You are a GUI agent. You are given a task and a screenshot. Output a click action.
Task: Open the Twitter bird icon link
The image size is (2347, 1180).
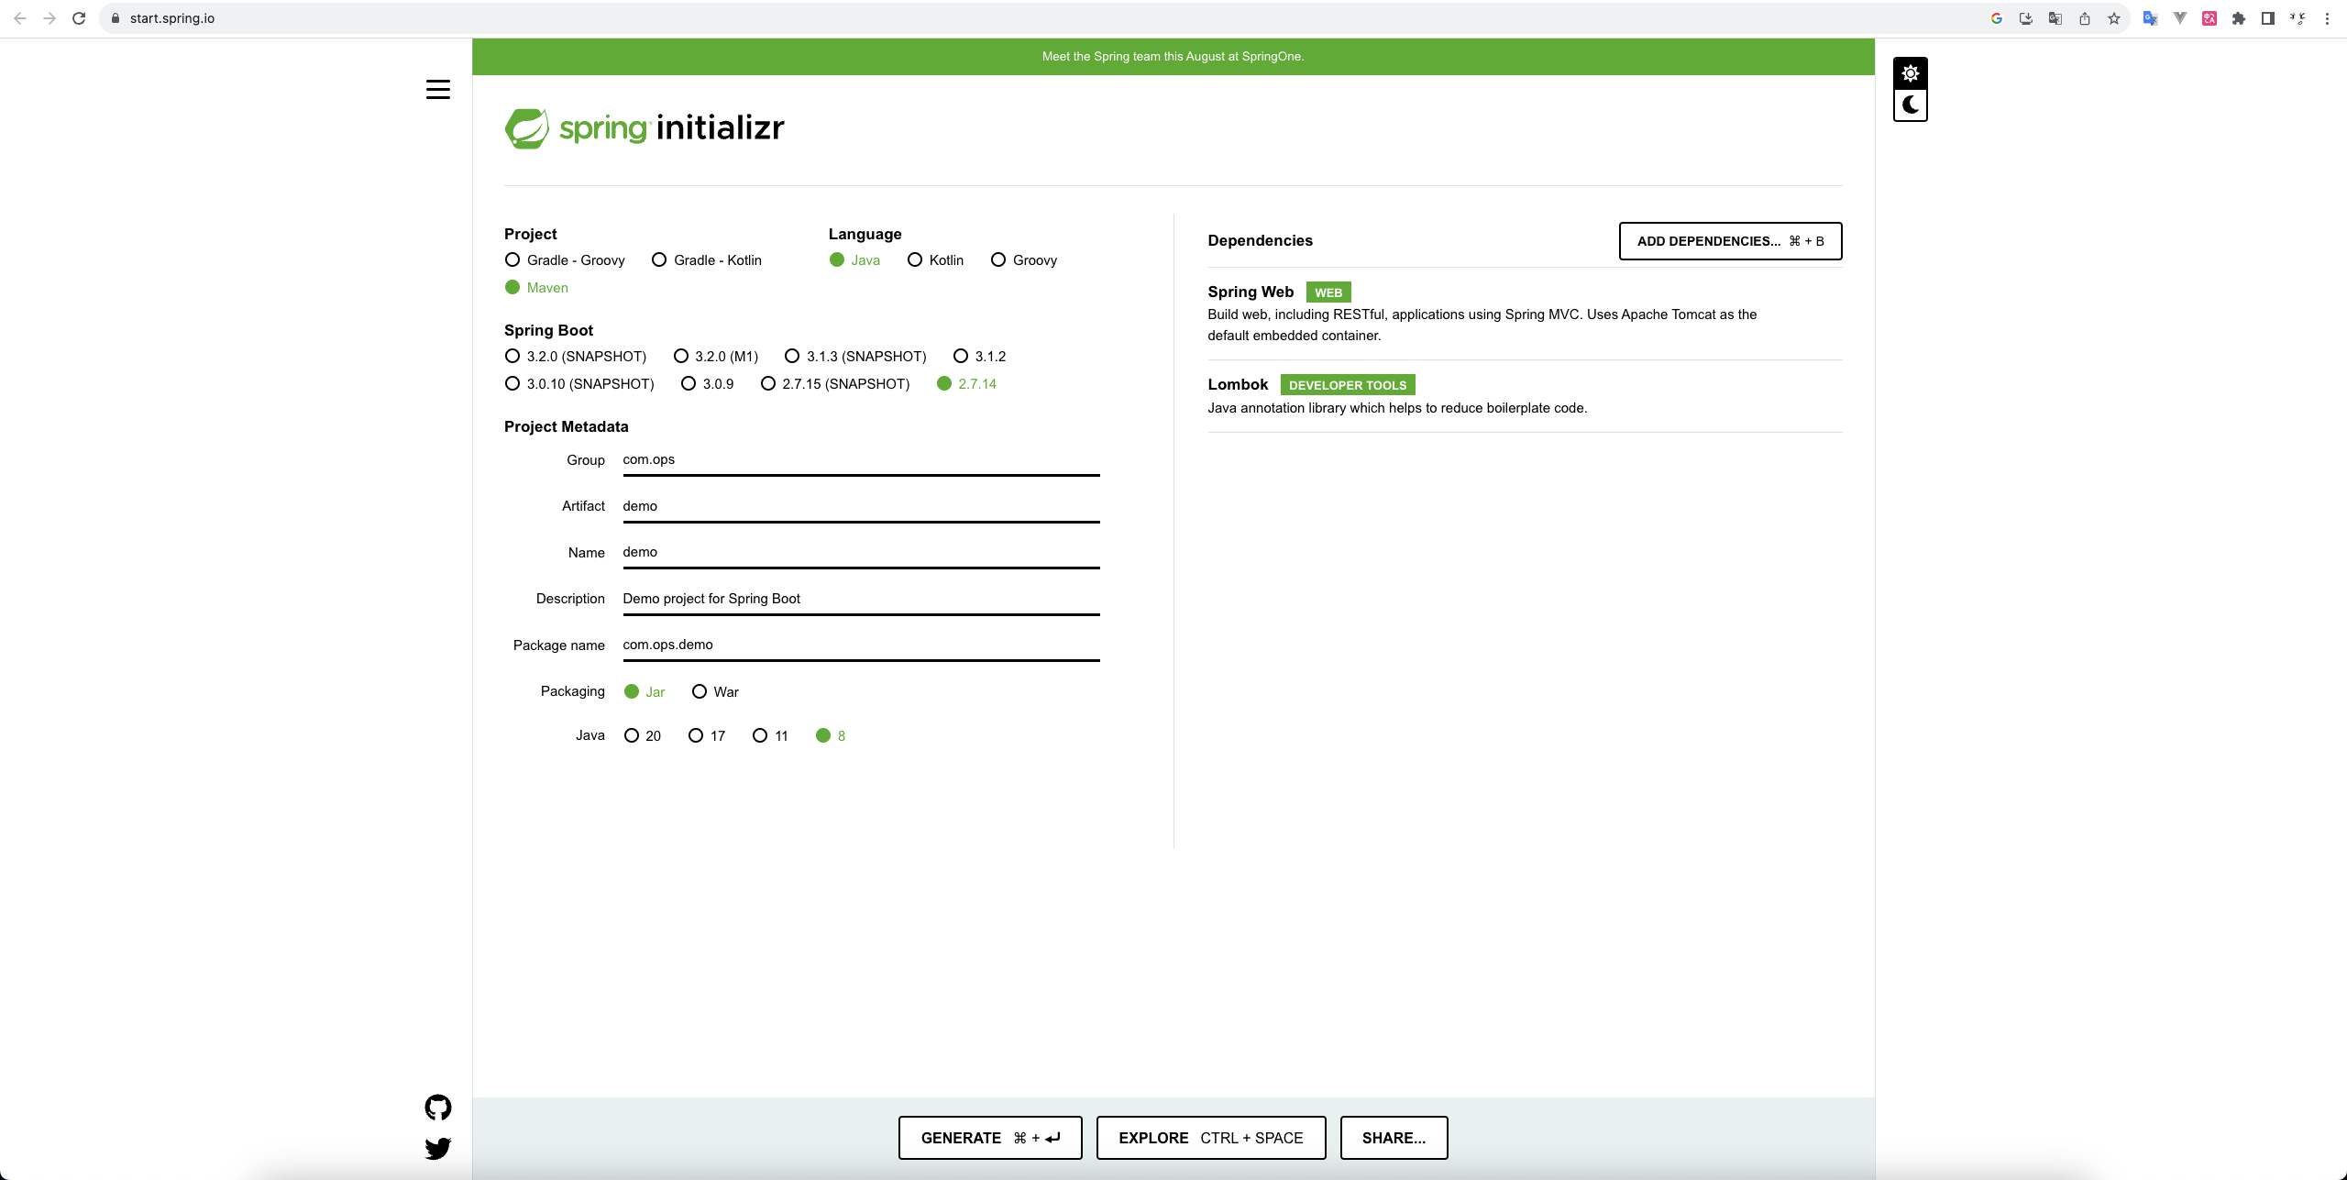coord(438,1148)
